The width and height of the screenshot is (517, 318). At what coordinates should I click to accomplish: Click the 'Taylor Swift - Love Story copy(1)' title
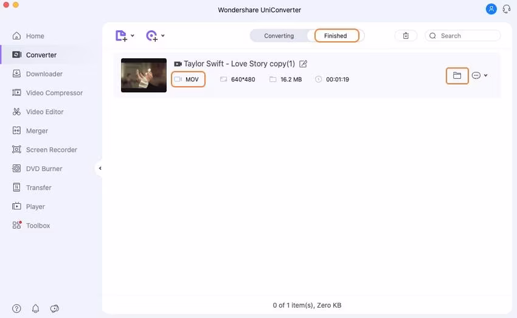(240, 64)
